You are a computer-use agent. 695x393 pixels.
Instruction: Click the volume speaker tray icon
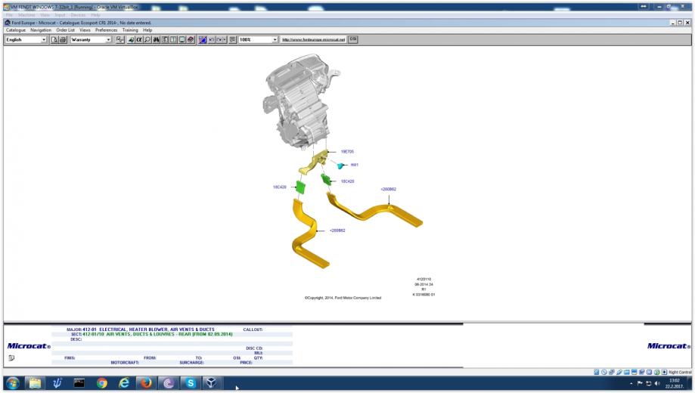pyautogui.click(x=657, y=383)
